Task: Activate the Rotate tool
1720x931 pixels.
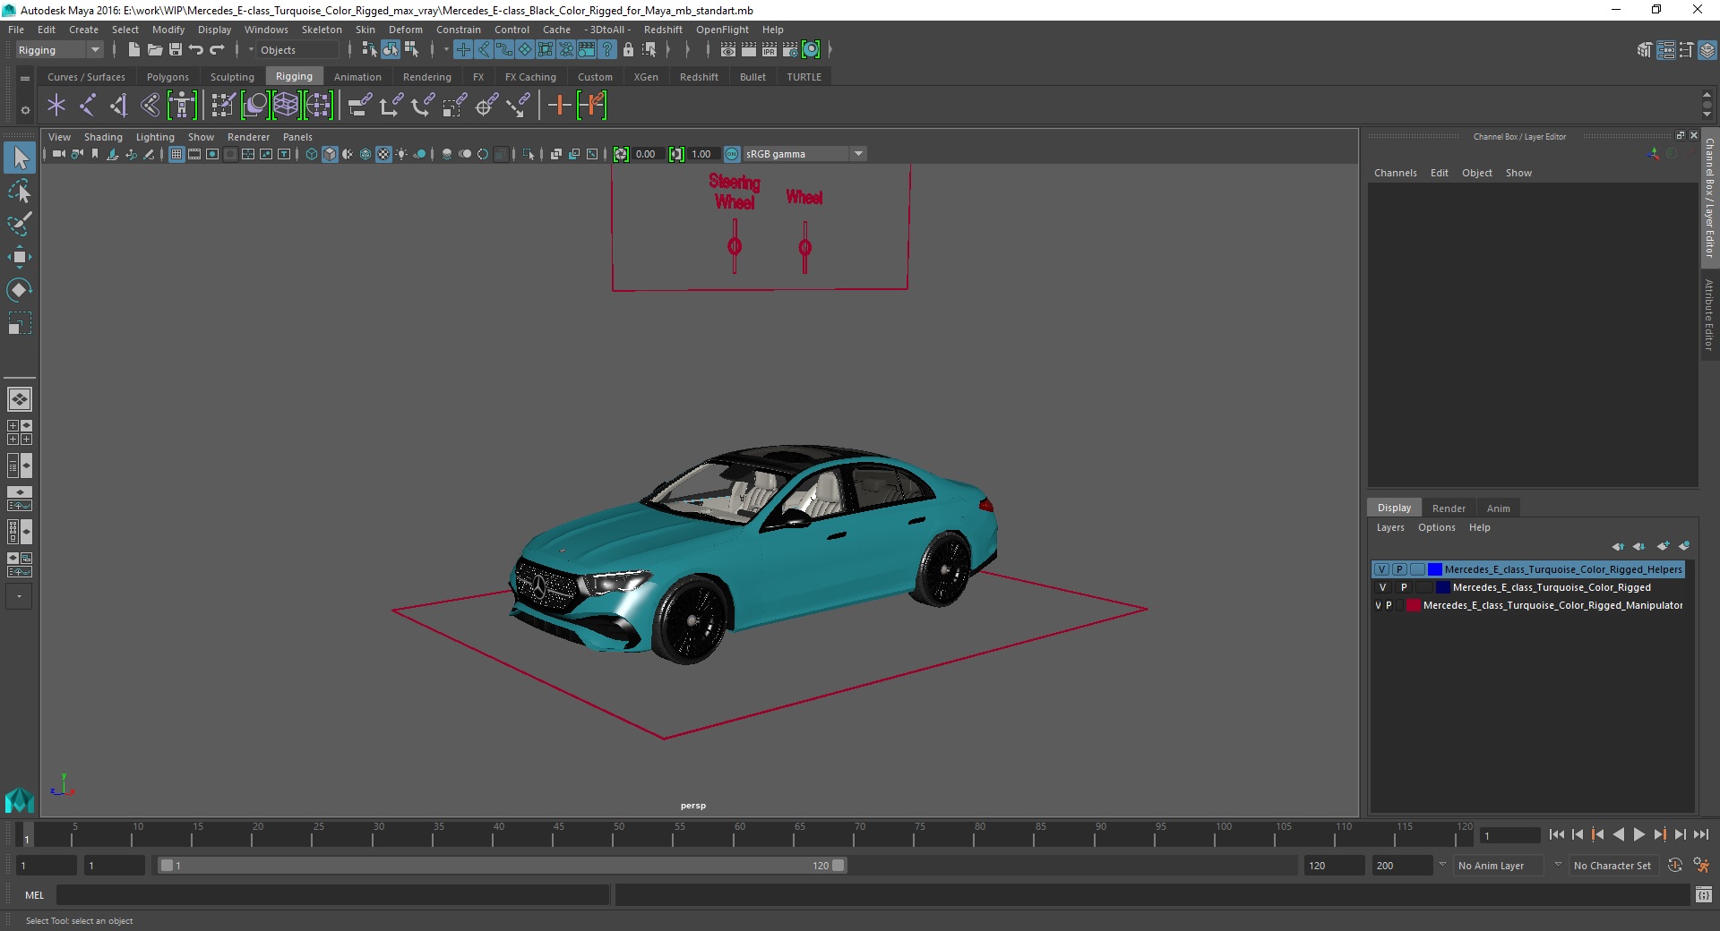Action: tap(20, 290)
